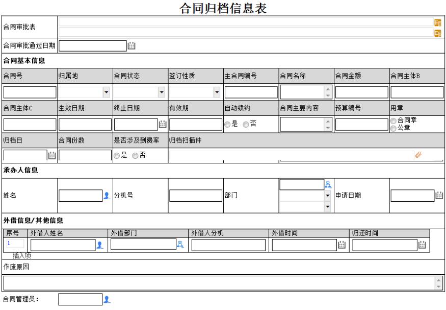This screenshot has height=310, width=446.
Task: Click the 外借信息/其他信息 section heading
Action: coord(33,221)
